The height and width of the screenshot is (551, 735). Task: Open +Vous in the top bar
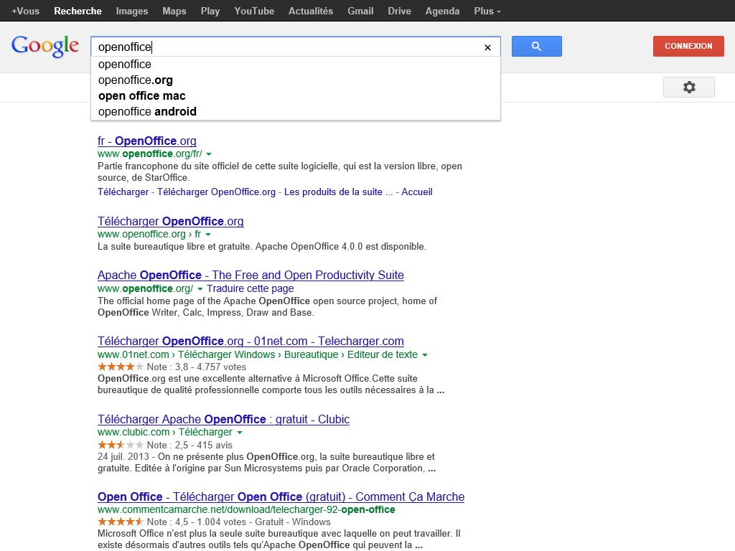tap(25, 11)
